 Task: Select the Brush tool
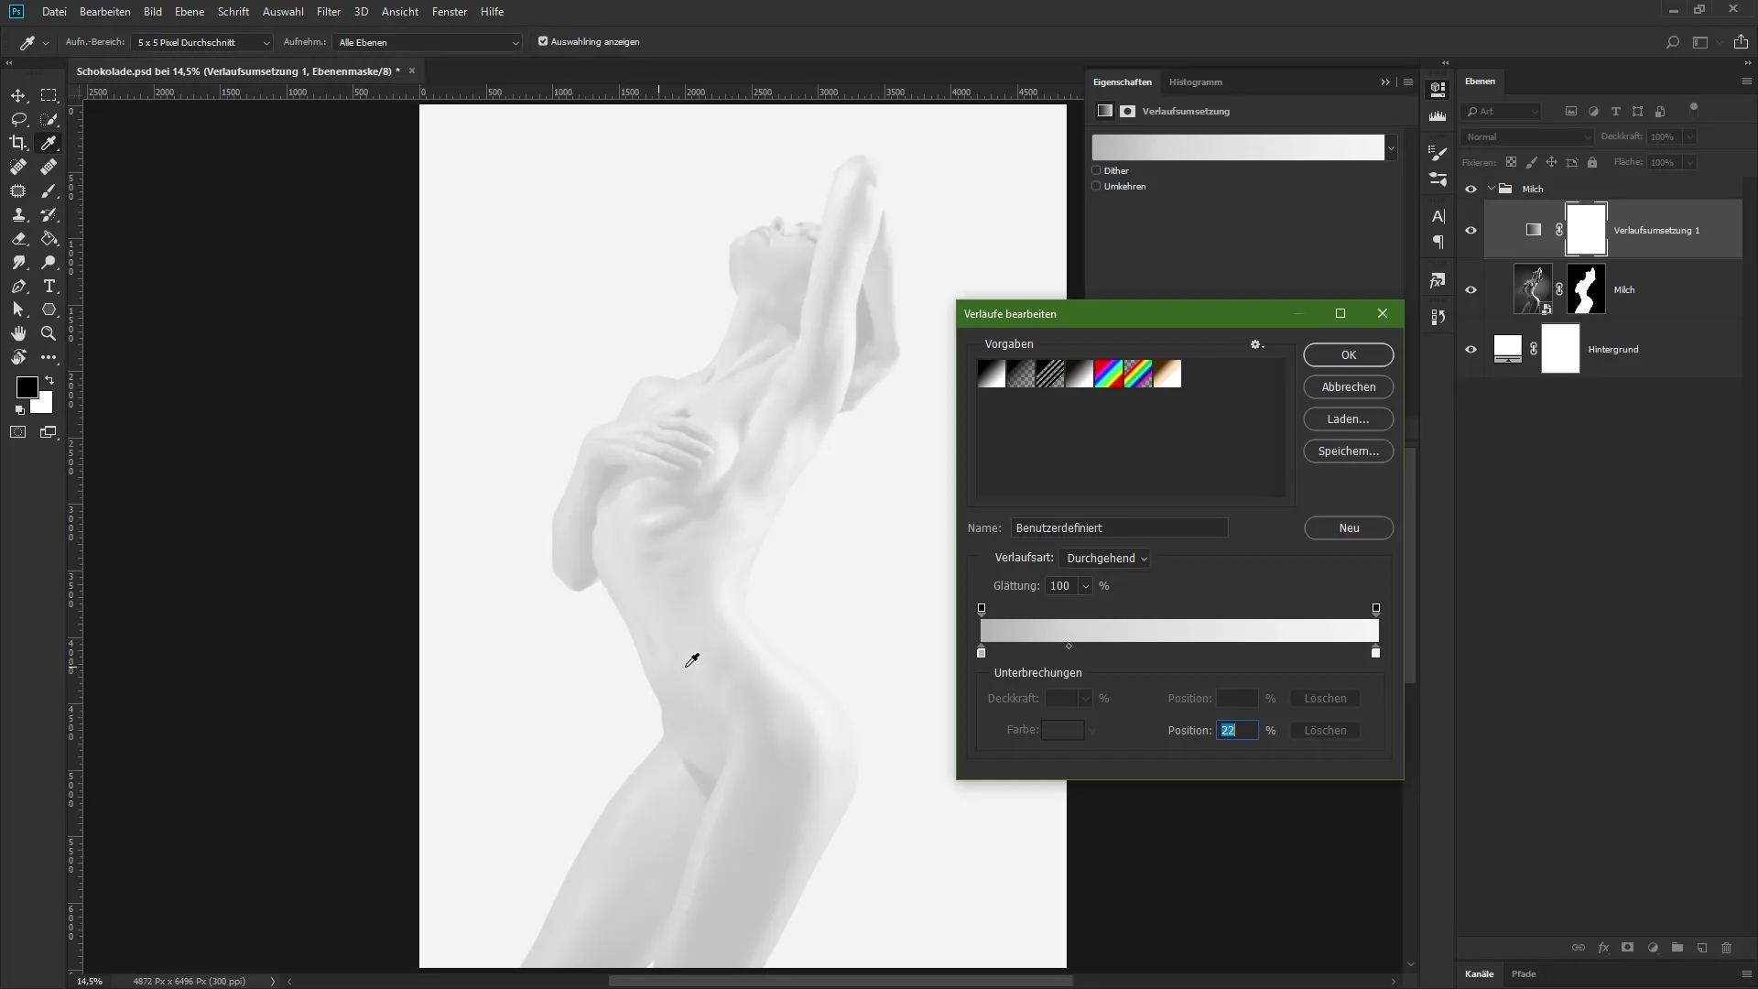click(x=49, y=190)
